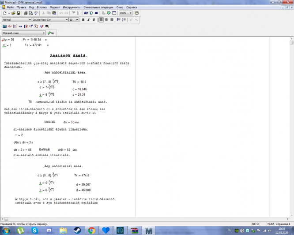This screenshot has height=235, width=294.
Task: Run spelling check
Action: (x=36, y=13)
